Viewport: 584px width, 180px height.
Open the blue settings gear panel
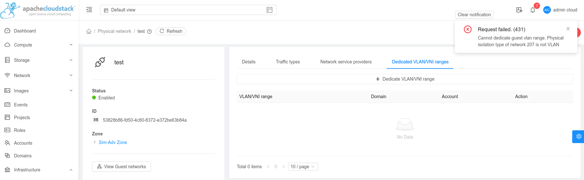click(x=578, y=137)
